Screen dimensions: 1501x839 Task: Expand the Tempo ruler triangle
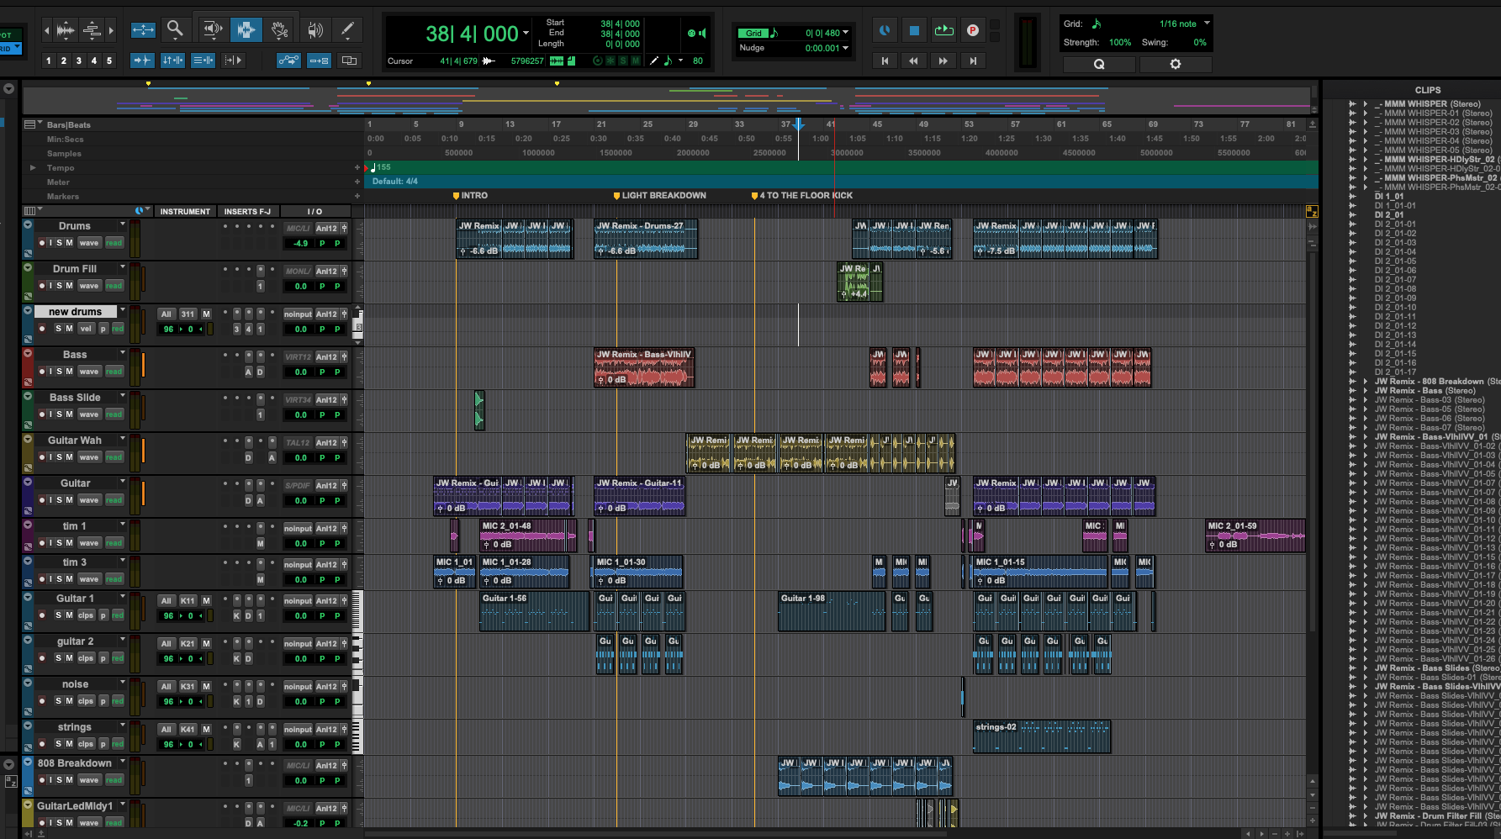(33, 167)
